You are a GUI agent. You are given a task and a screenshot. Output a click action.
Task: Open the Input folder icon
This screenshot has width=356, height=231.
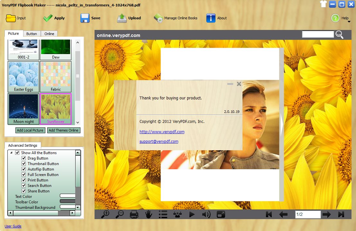(x=11, y=18)
